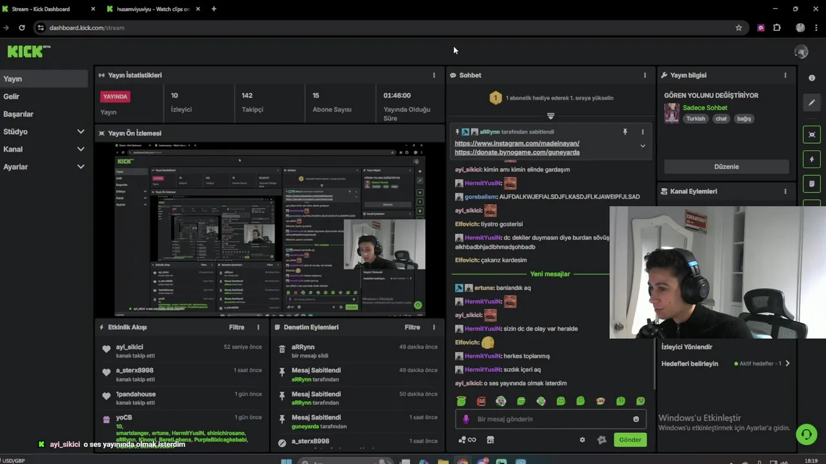Bookmark this page with star icon
The width and height of the screenshot is (826, 464).
click(739, 28)
